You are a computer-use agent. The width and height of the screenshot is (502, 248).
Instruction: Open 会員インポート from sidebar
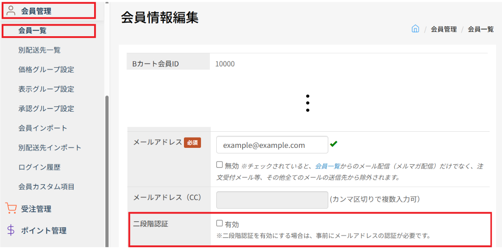point(43,128)
